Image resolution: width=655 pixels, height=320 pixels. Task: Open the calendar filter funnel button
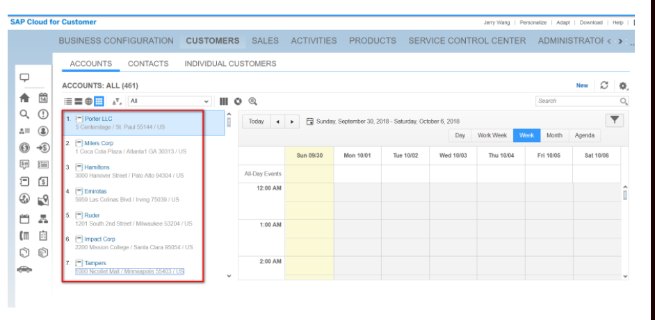[615, 120]
